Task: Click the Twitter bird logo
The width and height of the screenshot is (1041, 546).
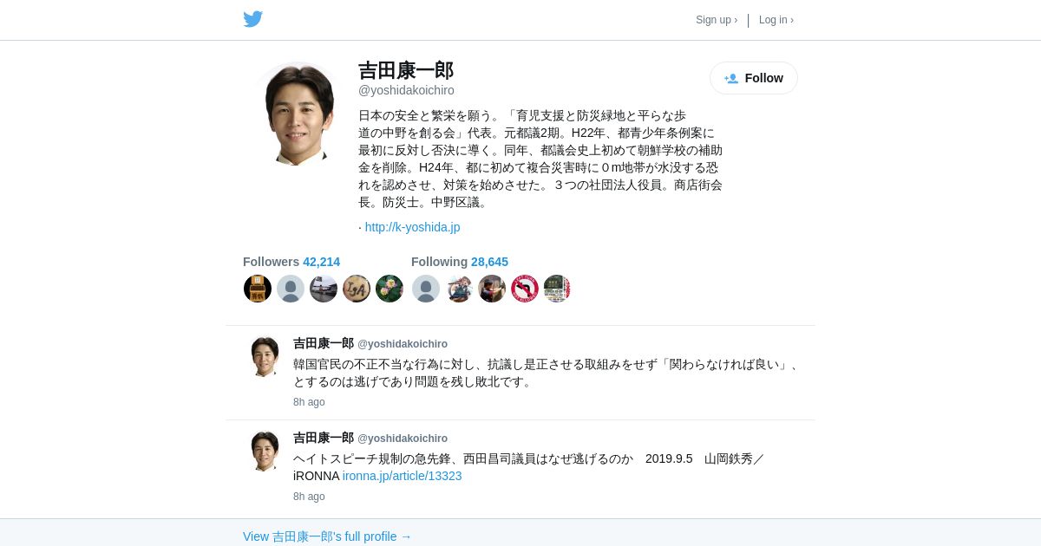Action: (x=252, y=19)
